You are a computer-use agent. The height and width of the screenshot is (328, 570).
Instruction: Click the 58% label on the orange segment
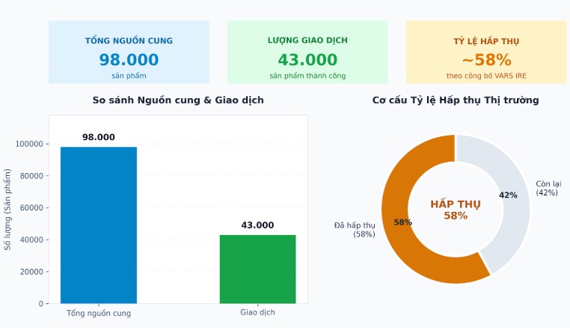402,222
